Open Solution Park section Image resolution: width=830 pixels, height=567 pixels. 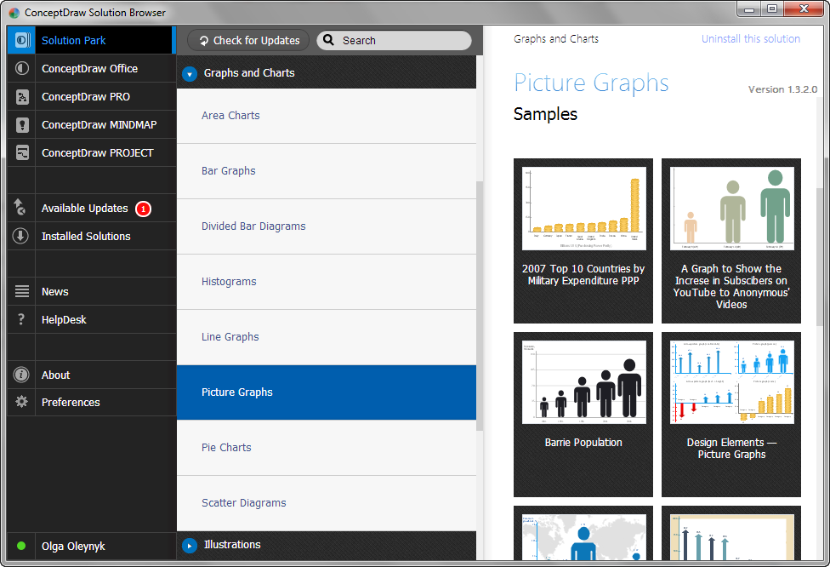pyautogui.click(x=92, y=40)
